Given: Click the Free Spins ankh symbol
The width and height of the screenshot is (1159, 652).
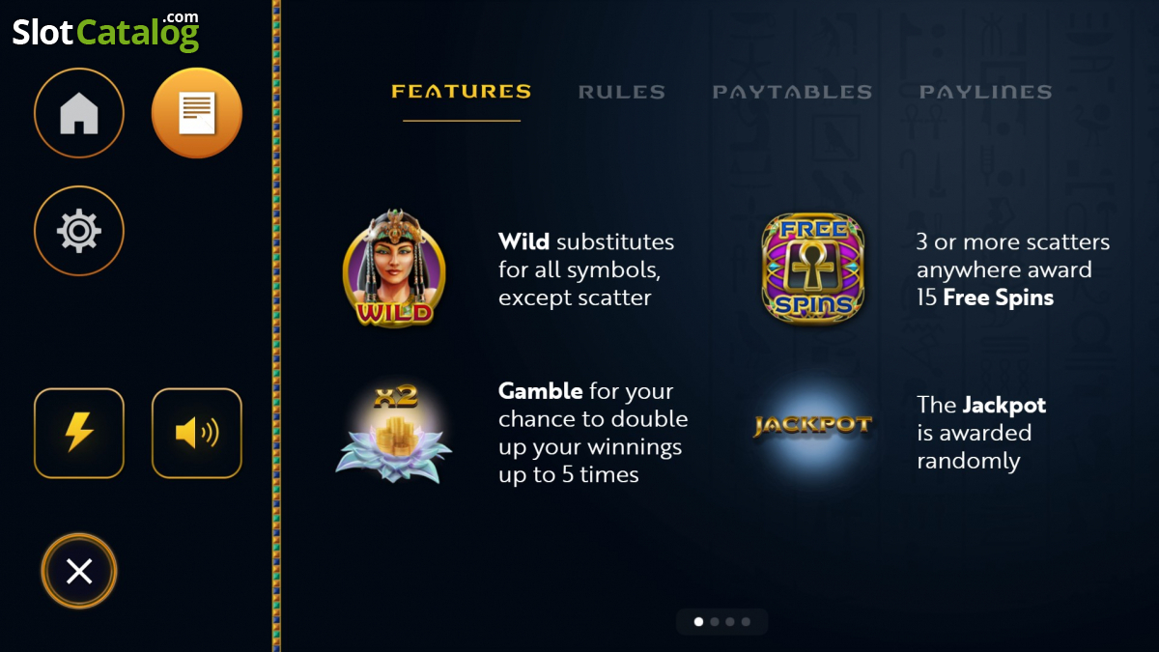Looking at the screenshot, I should coord(813,269).
